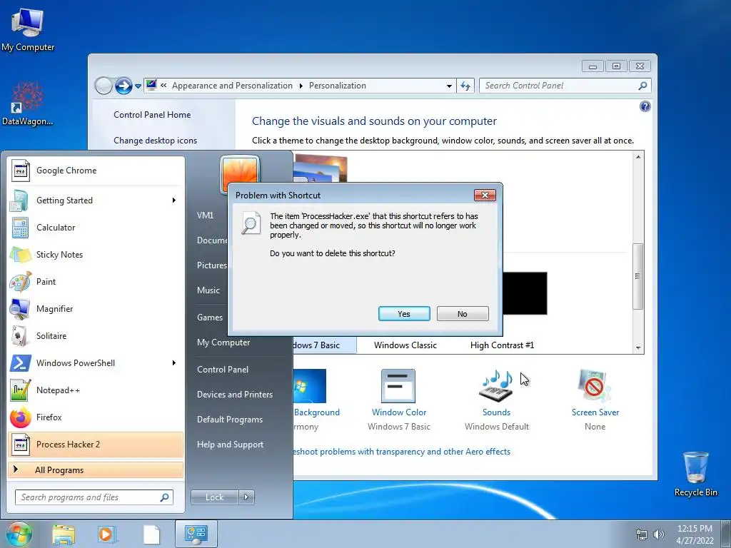731x548 pixels.
Task: Open the Windows Start orb
Action: pyautogui.click(x=19, y=534)
